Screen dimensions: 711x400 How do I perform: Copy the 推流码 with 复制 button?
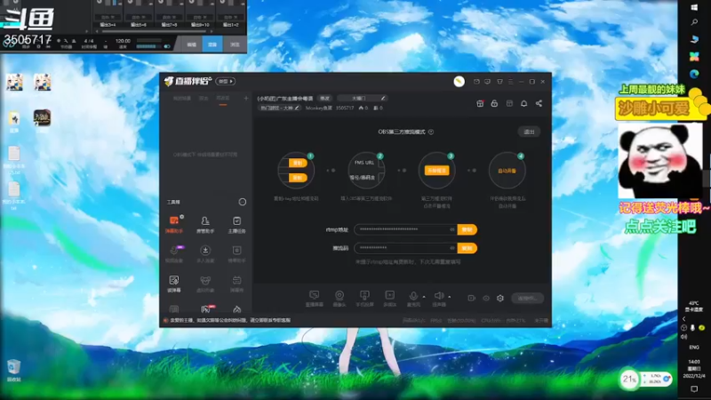coord(467,248)
